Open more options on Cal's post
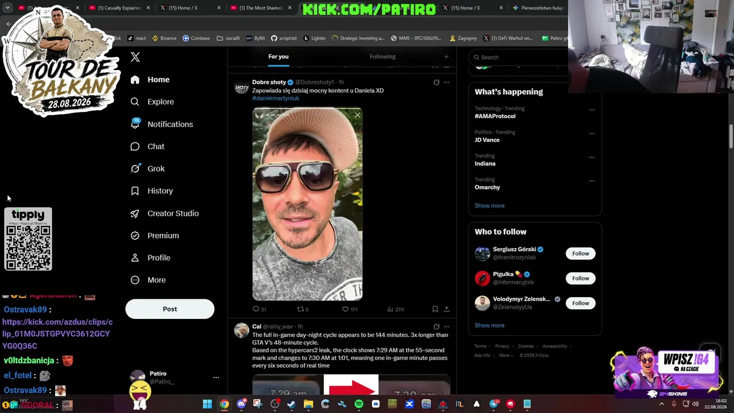 point(447,326)
